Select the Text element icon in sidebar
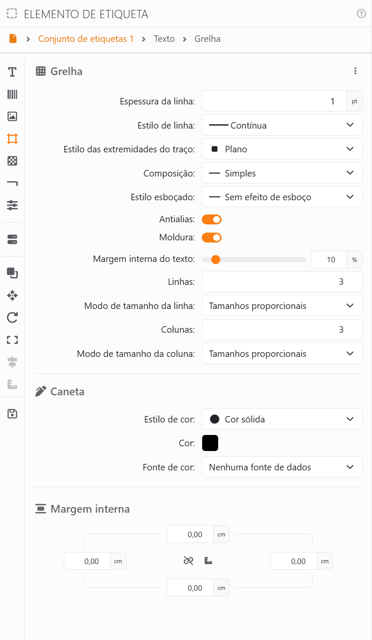372x640 pixels. [12, 72]
